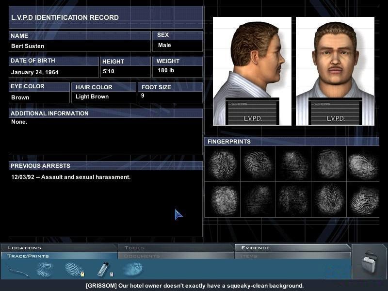The image size is (388, 291).
Task: Click Grissom's dialogue message bar
Action: (x=194, y=286)
